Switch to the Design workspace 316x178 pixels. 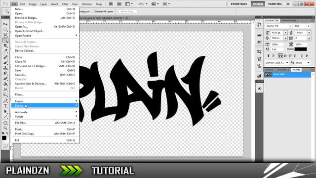coord(258,4)
